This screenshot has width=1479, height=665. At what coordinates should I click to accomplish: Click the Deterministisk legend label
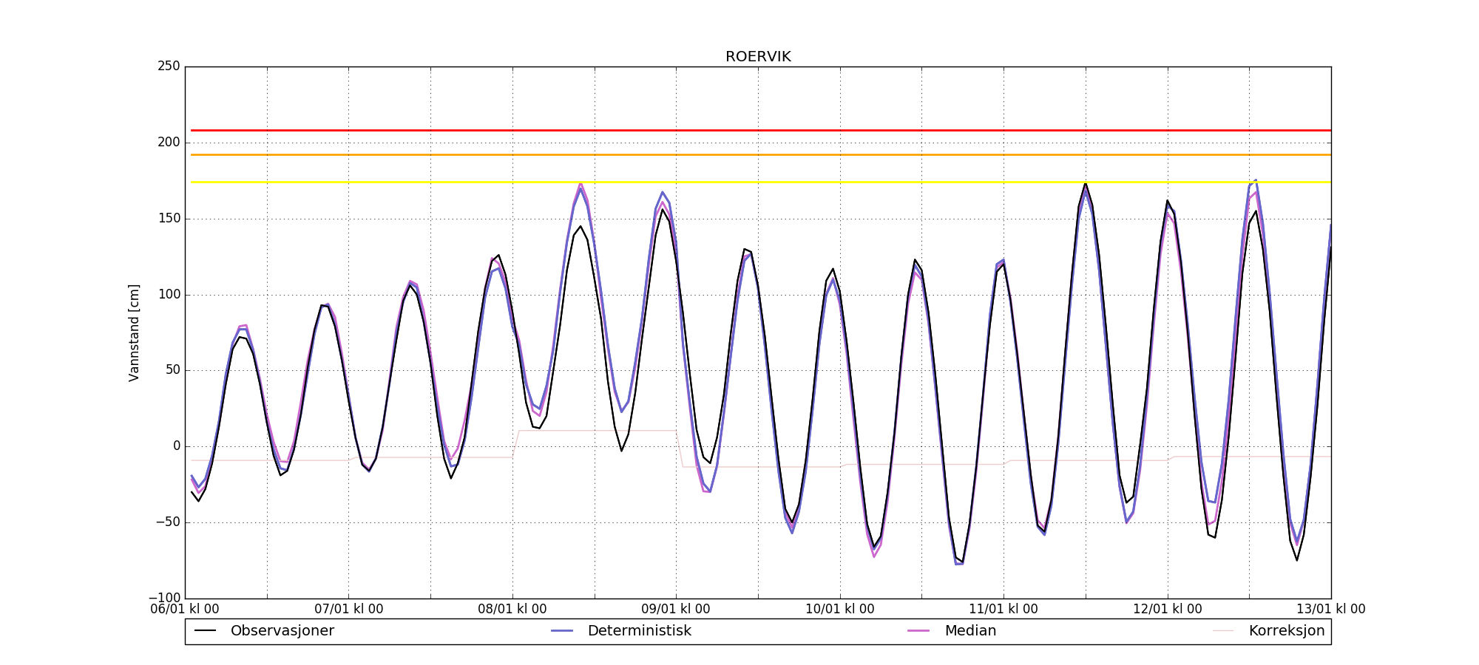639,631
